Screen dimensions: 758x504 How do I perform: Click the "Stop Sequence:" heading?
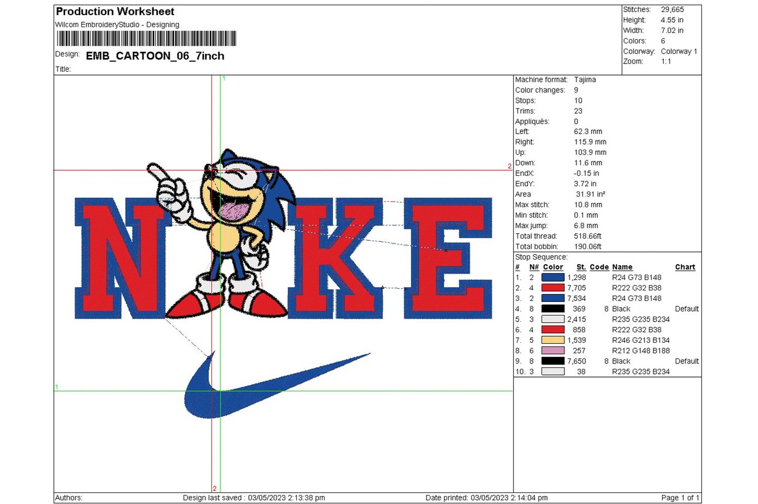(541, 257)
